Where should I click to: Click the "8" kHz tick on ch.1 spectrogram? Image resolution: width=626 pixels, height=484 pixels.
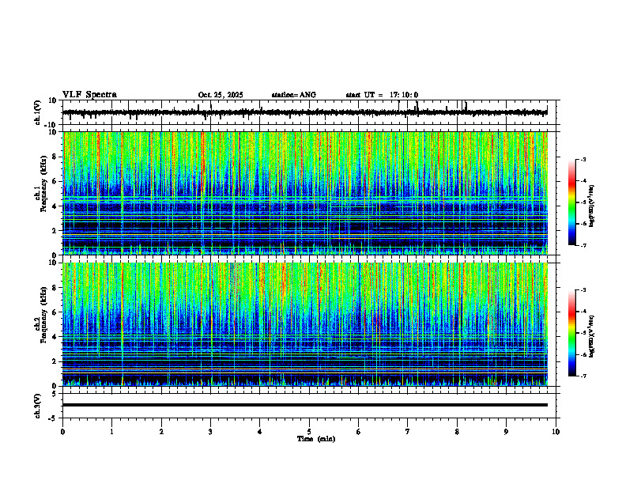(55, 157)
